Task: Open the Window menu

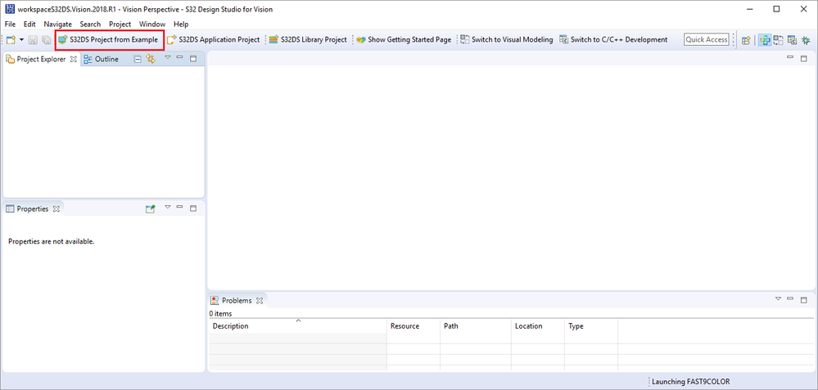Action: [x=152, y=24]
